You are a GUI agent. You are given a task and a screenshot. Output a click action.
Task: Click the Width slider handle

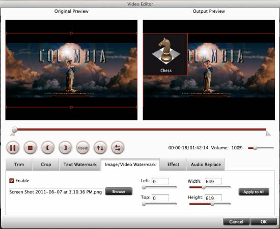tap(204, 187)
